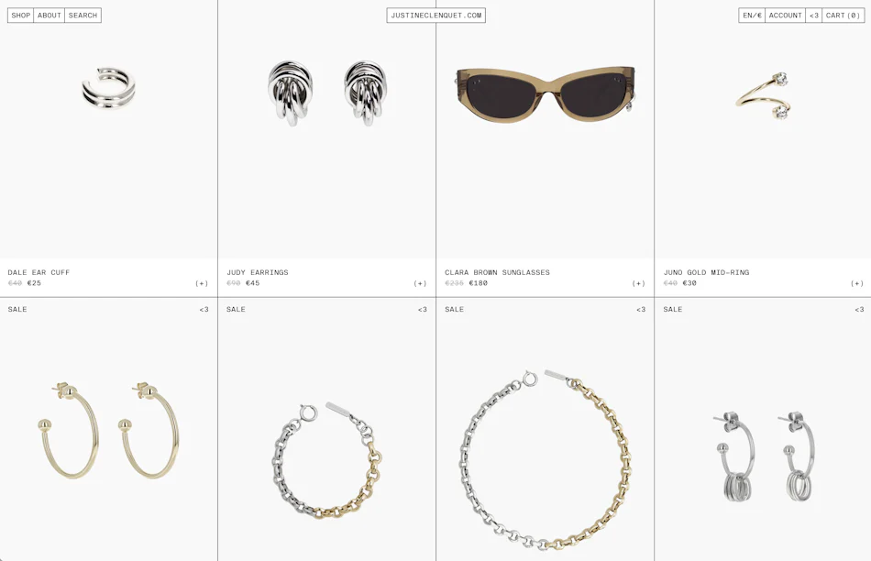
Task: Favorite the silver ring-charm hoop earrings
Action: (x=859, y=310)
